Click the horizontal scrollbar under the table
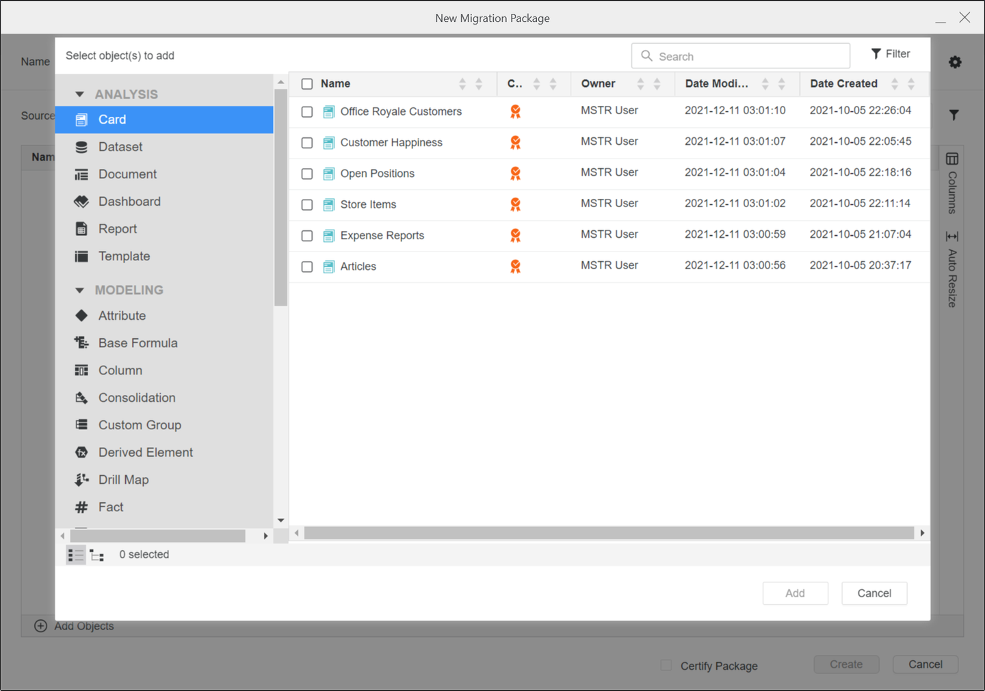The height and width of the screenshot is (691, 985). click(608, 533)
